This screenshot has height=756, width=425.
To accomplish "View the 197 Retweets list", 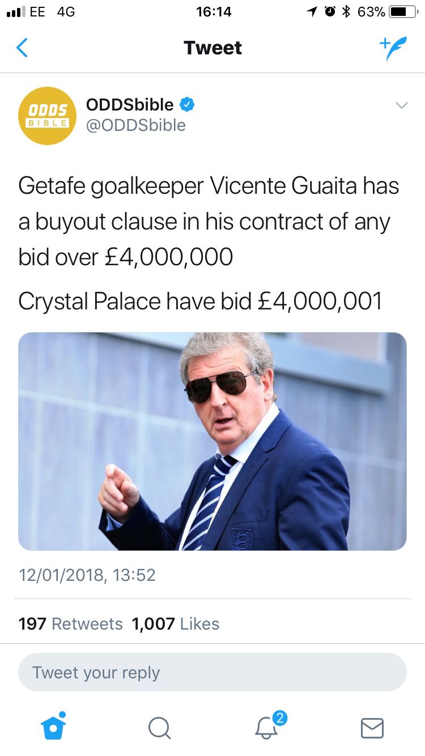I will pyautogui.click(x=71, y=624).
